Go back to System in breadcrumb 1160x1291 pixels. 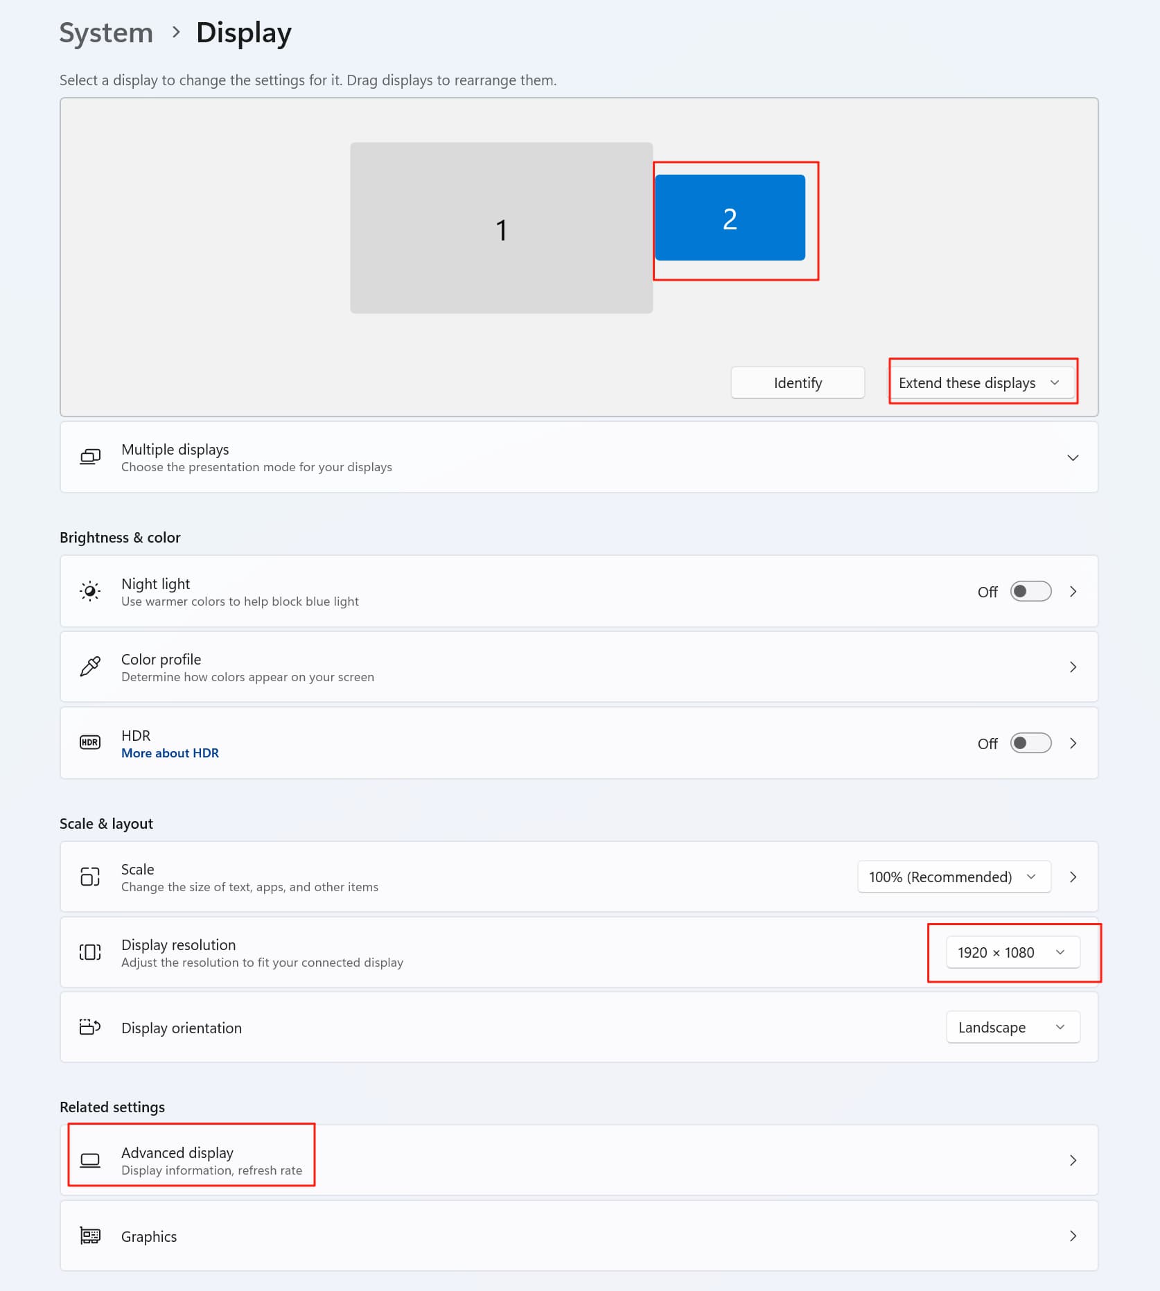pyautogui.click(x=106, y=33)
